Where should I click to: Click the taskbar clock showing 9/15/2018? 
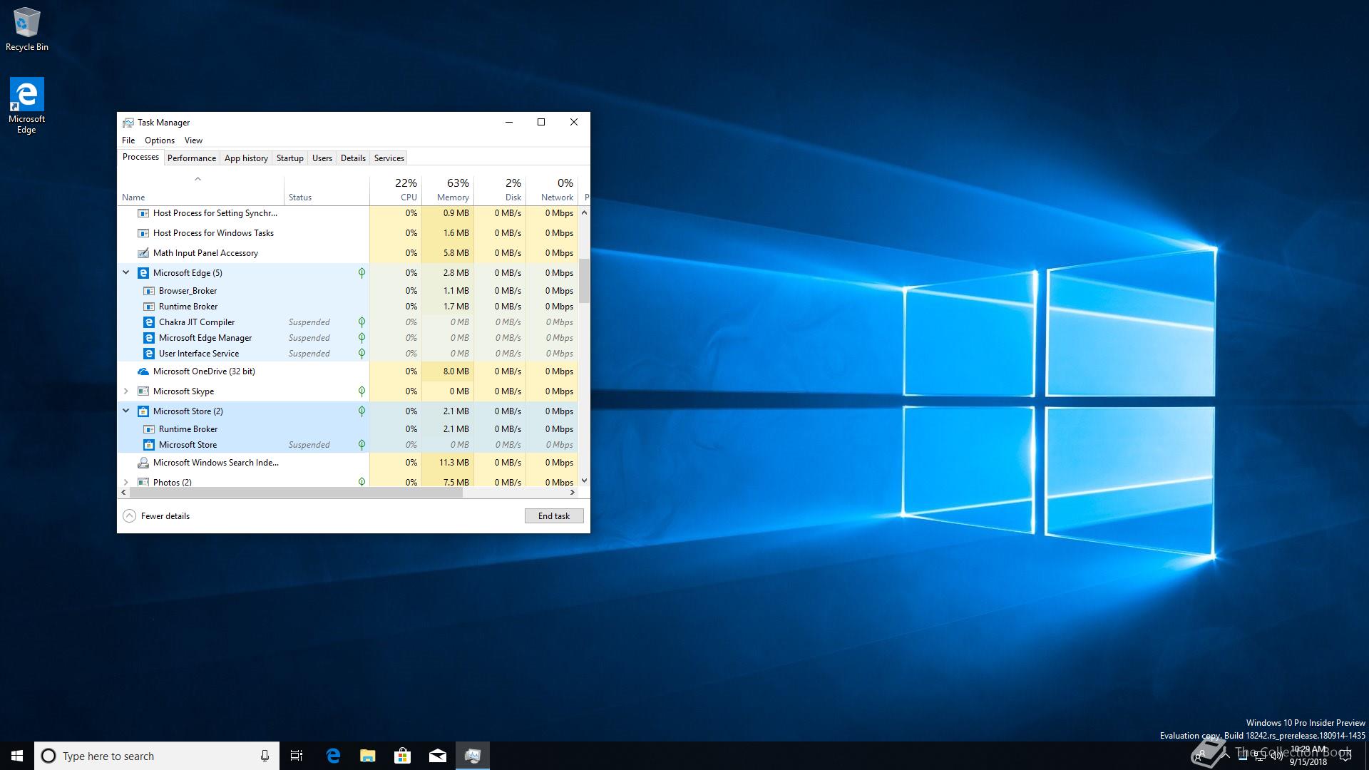pyautogui.click(x=1308, y=756)
